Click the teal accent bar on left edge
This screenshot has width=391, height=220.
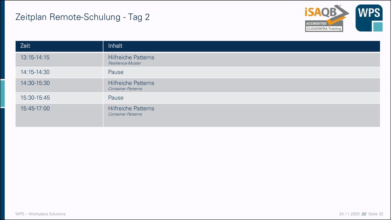[x=2, y=94]
